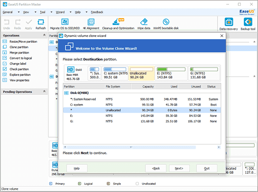Click the horizontal scrollbar in the wizard
Screen dimensions: 258x192
(x=131, y=147)
